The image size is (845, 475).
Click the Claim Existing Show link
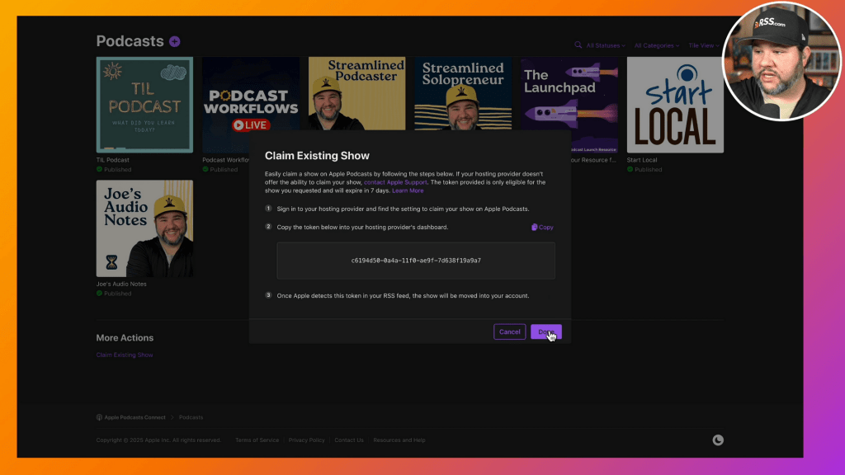pos(125,355)
